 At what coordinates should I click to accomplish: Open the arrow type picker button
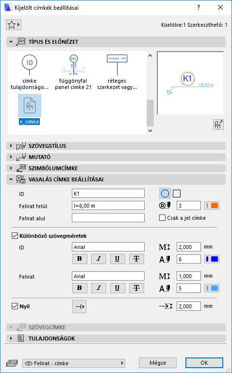79,306
